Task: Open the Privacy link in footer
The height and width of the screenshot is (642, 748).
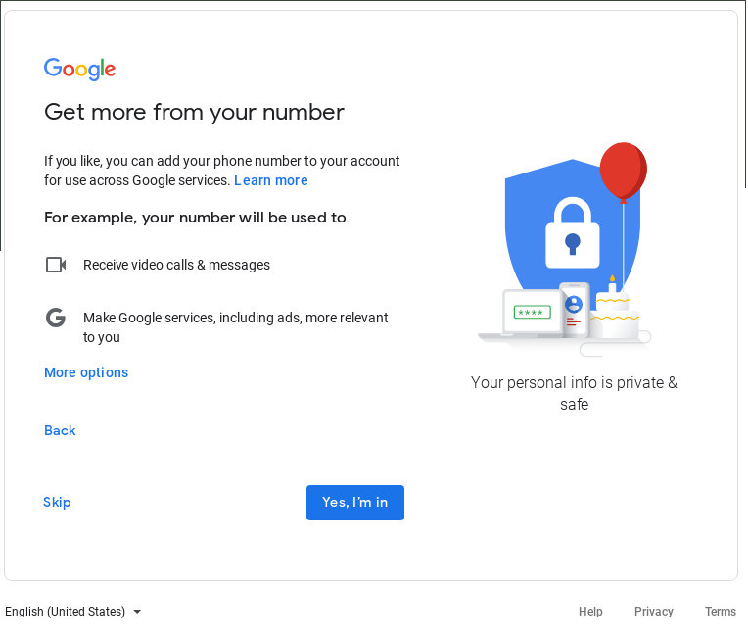Action: tap(654, 612)
